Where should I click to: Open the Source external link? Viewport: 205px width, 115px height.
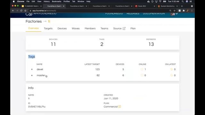point(119,28)
